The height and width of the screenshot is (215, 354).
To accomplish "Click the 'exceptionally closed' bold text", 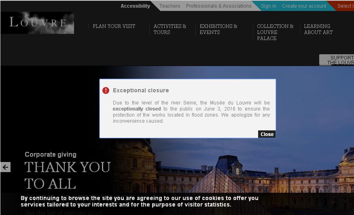I will click(137, 109).
